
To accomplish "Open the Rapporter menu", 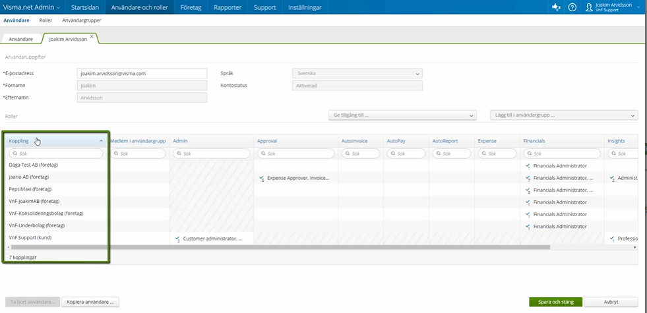I will click(x=228, y=7).
